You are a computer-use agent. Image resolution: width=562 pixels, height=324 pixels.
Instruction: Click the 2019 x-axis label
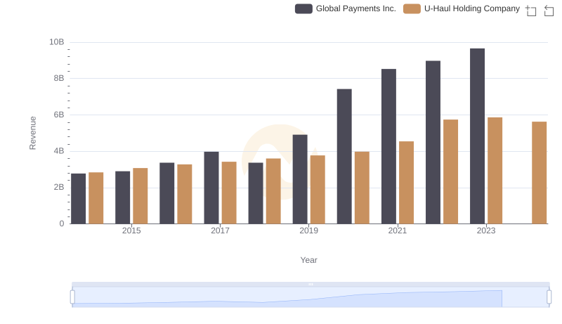click(308, 231)
